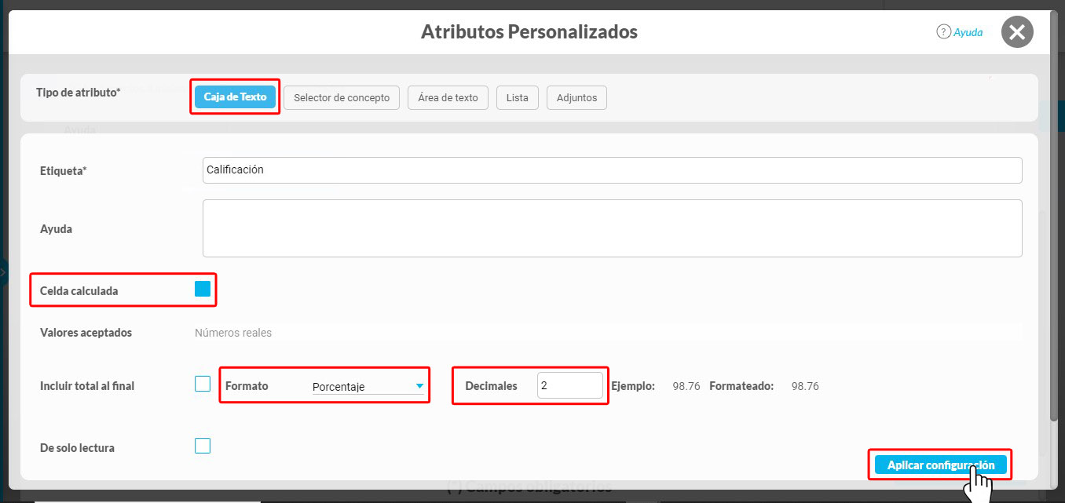Image resolution: width=1065 pixels, height=503 pixels.
Task: Select Caja de Texto attribute type
Action: tap(235, 97)
